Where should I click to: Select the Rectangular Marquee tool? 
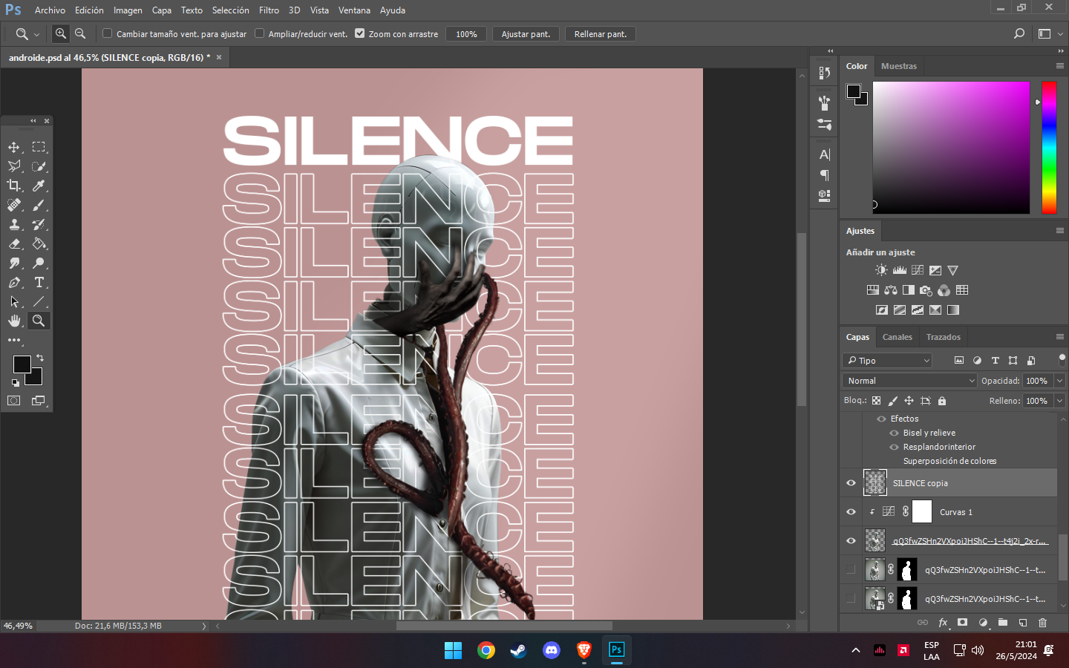[39, 147]
